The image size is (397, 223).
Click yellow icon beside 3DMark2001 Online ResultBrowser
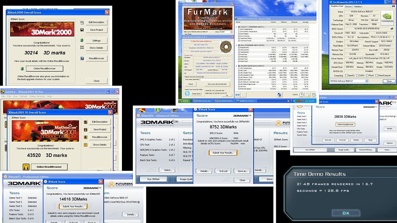pos(26,167)
